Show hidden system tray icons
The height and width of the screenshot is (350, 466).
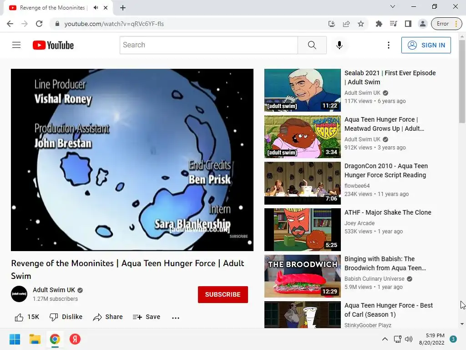[x=385, y=339]
